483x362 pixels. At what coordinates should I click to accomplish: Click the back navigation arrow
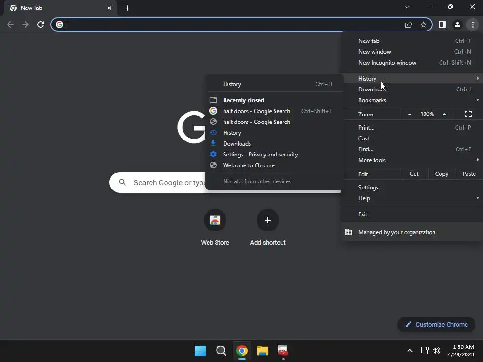click(x=10, y=25)
